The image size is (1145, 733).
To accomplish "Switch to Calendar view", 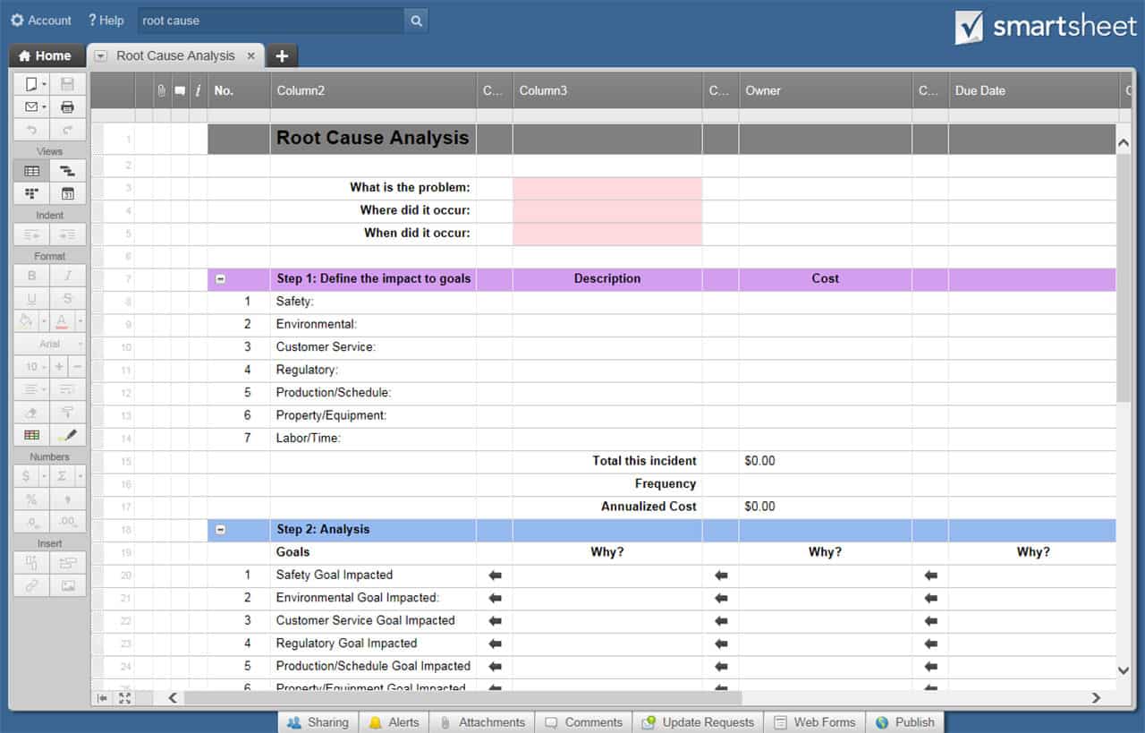I will 67,193.
